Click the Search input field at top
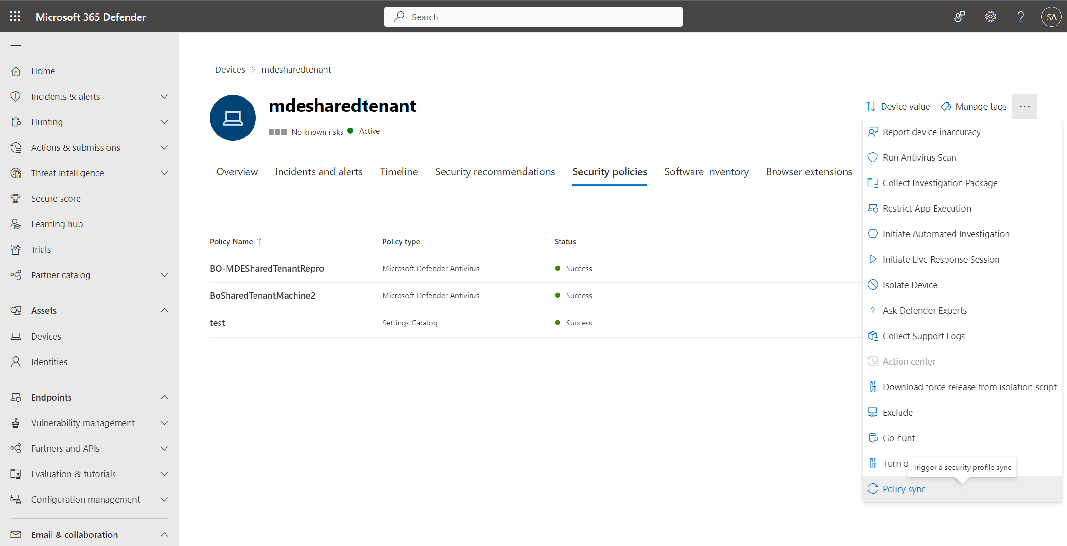The width and height of the screenshot is (1067, 546). pos(533,16)
